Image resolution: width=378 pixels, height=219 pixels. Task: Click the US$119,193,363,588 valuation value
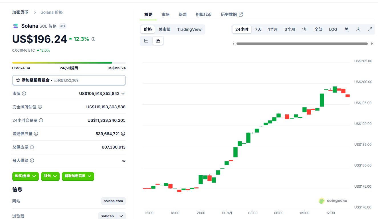[x=106, y=107]
